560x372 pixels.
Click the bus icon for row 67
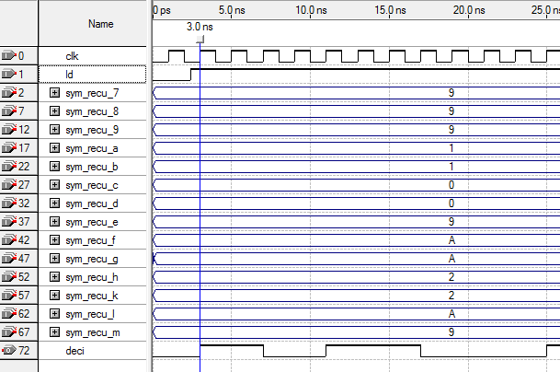[10, 332]
